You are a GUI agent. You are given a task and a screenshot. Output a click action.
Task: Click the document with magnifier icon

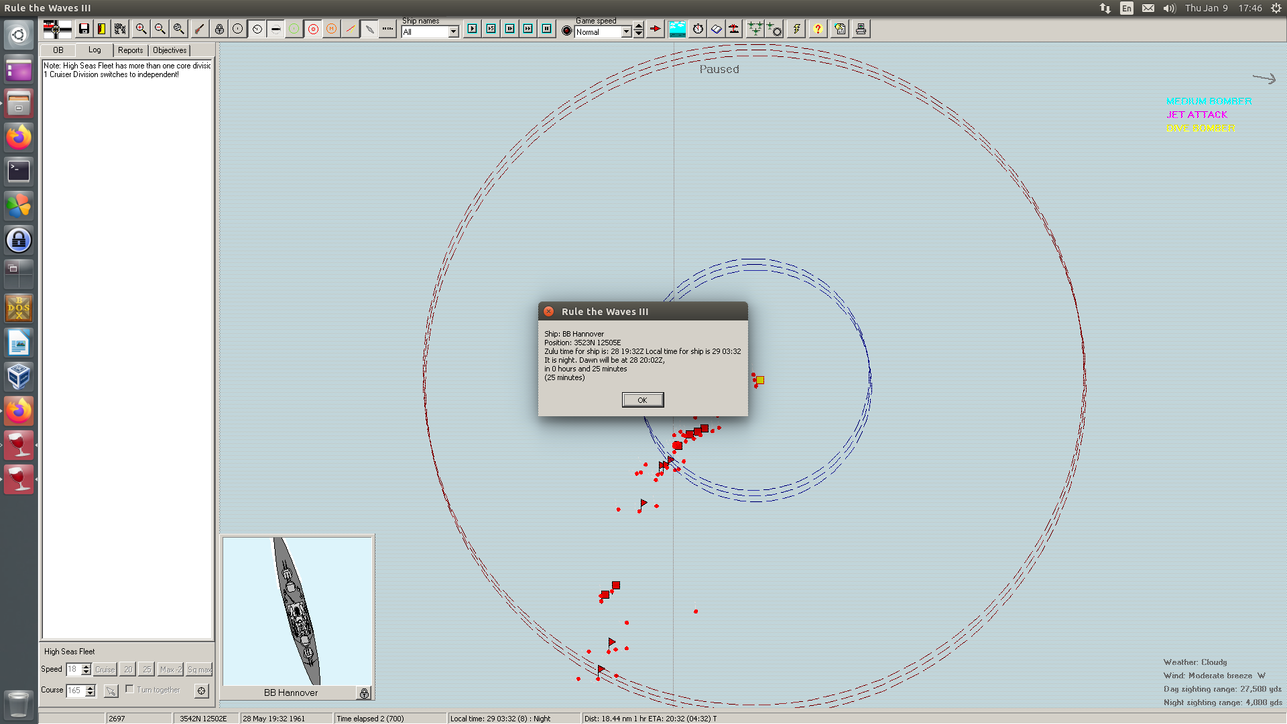[840, 29]
